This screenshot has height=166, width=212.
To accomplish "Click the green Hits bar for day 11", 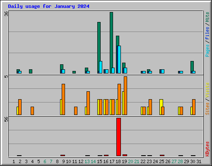I will coord(74,72).
